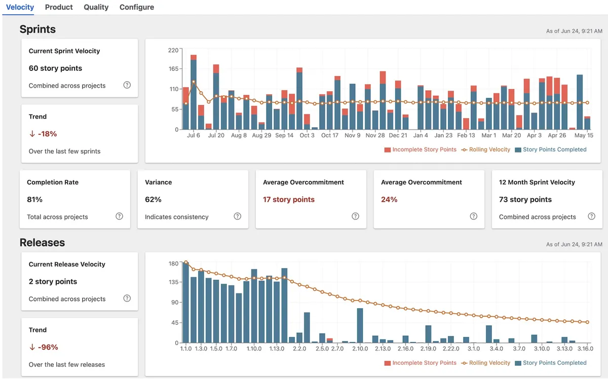
Task: Click the -96% release trend value
Action: point(43,348)
